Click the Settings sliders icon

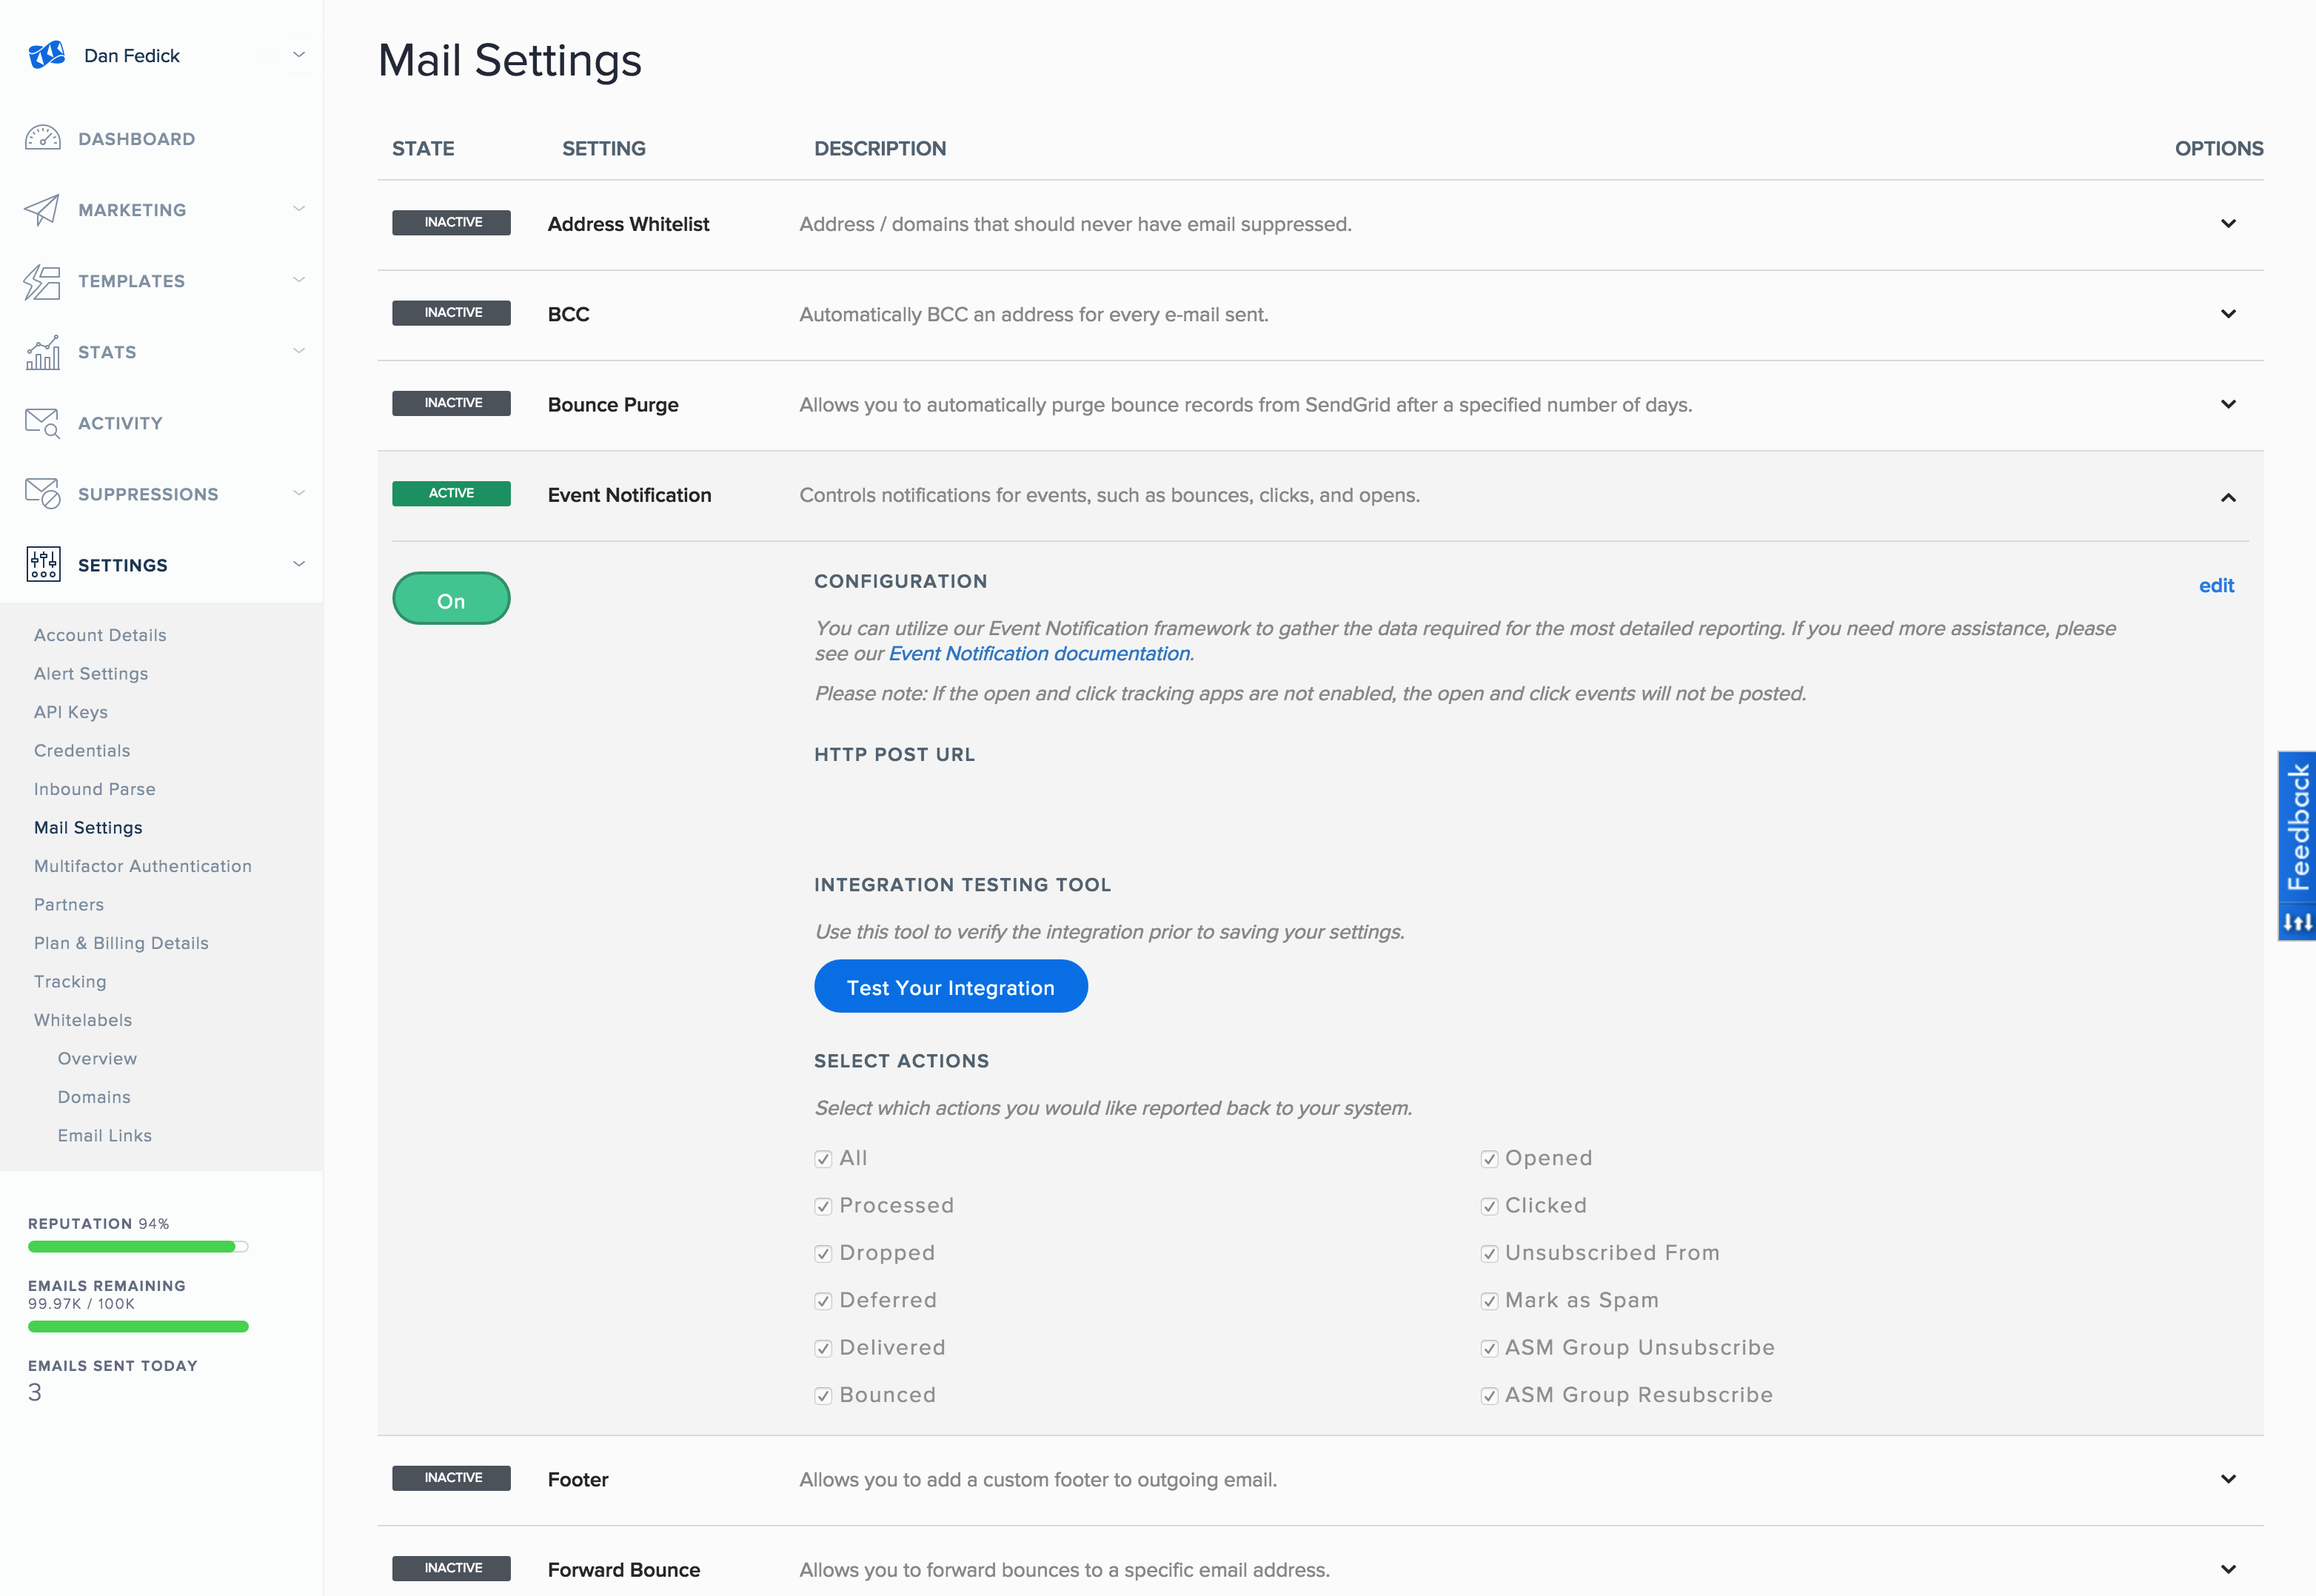tap(43, 564)
